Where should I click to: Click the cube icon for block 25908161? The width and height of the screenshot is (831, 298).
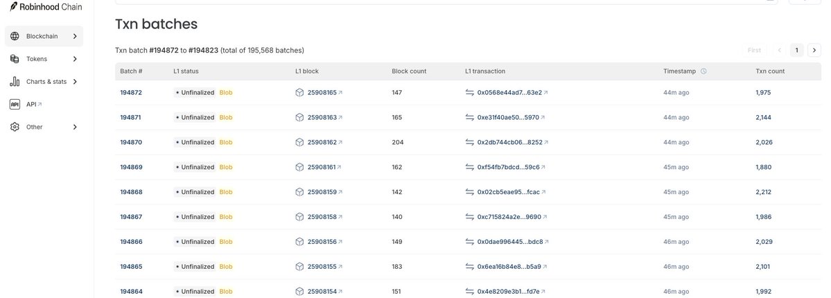(299, 167)
